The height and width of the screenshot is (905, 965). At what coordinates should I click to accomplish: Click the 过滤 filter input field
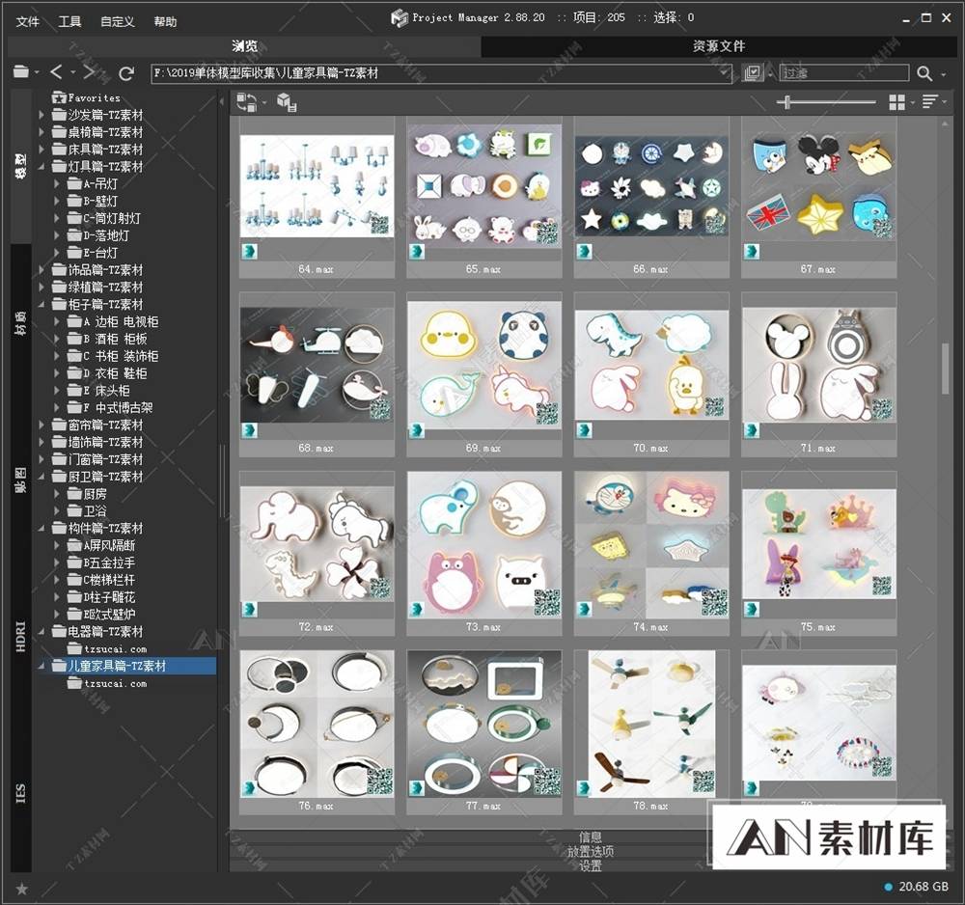pyautogui.click(x=843, y=73)
